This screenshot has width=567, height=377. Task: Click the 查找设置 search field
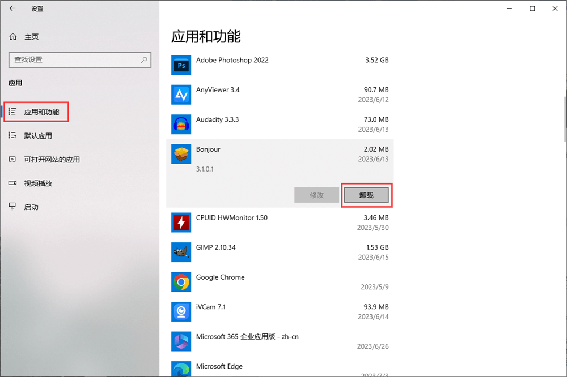click(x=74, y=59)
